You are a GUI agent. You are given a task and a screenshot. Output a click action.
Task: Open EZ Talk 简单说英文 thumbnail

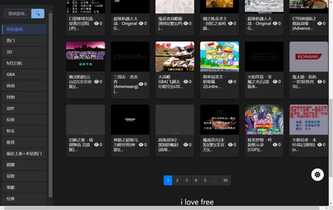tap(220, 57)
